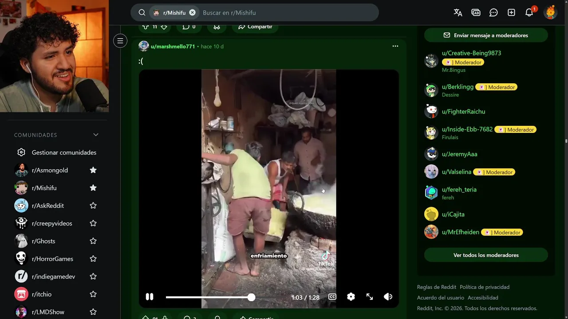Click Enviar mensaje a moderadores button
Screen dimensions: 568x319
coord(486,35)
